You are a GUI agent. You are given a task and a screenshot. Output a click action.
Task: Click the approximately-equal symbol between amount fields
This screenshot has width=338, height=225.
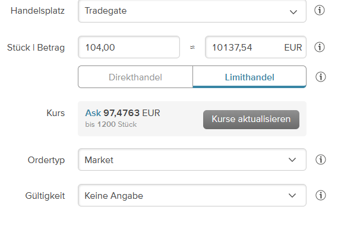click(192, 47)
